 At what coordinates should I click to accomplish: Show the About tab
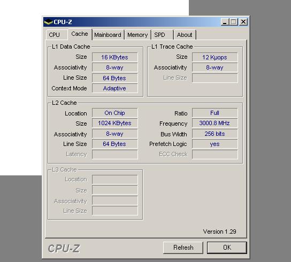(x=185, y=35)
